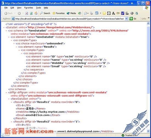Collapse the Results1 row node
Image resolution: width=151 pixels, height=138 pixels.
coord(12,102)
